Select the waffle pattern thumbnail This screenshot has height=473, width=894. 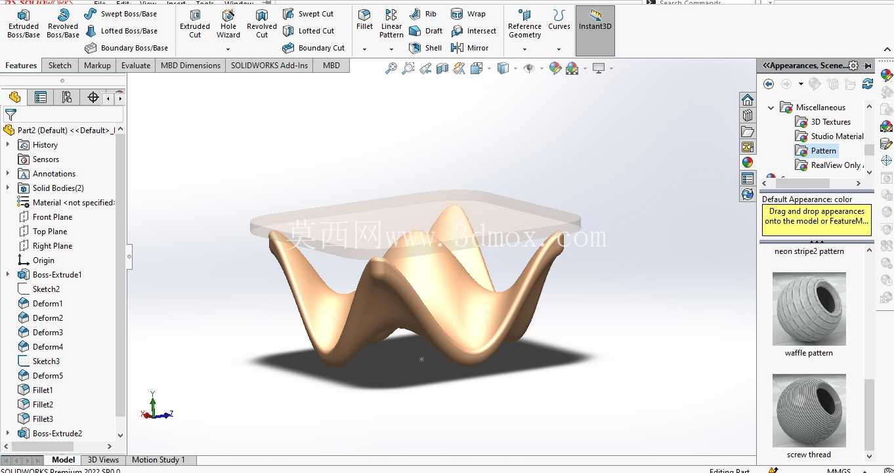tap(809, 309)
